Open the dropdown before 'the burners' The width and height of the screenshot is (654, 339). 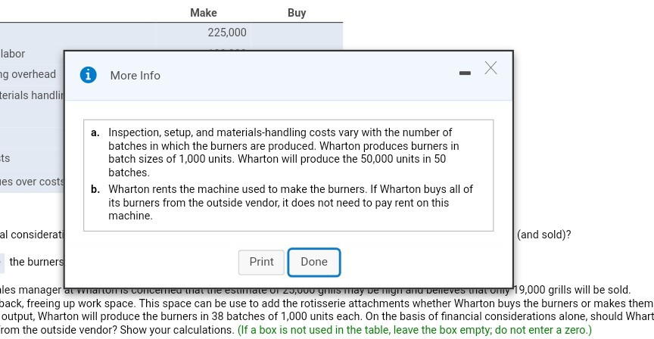coord(2,263)
